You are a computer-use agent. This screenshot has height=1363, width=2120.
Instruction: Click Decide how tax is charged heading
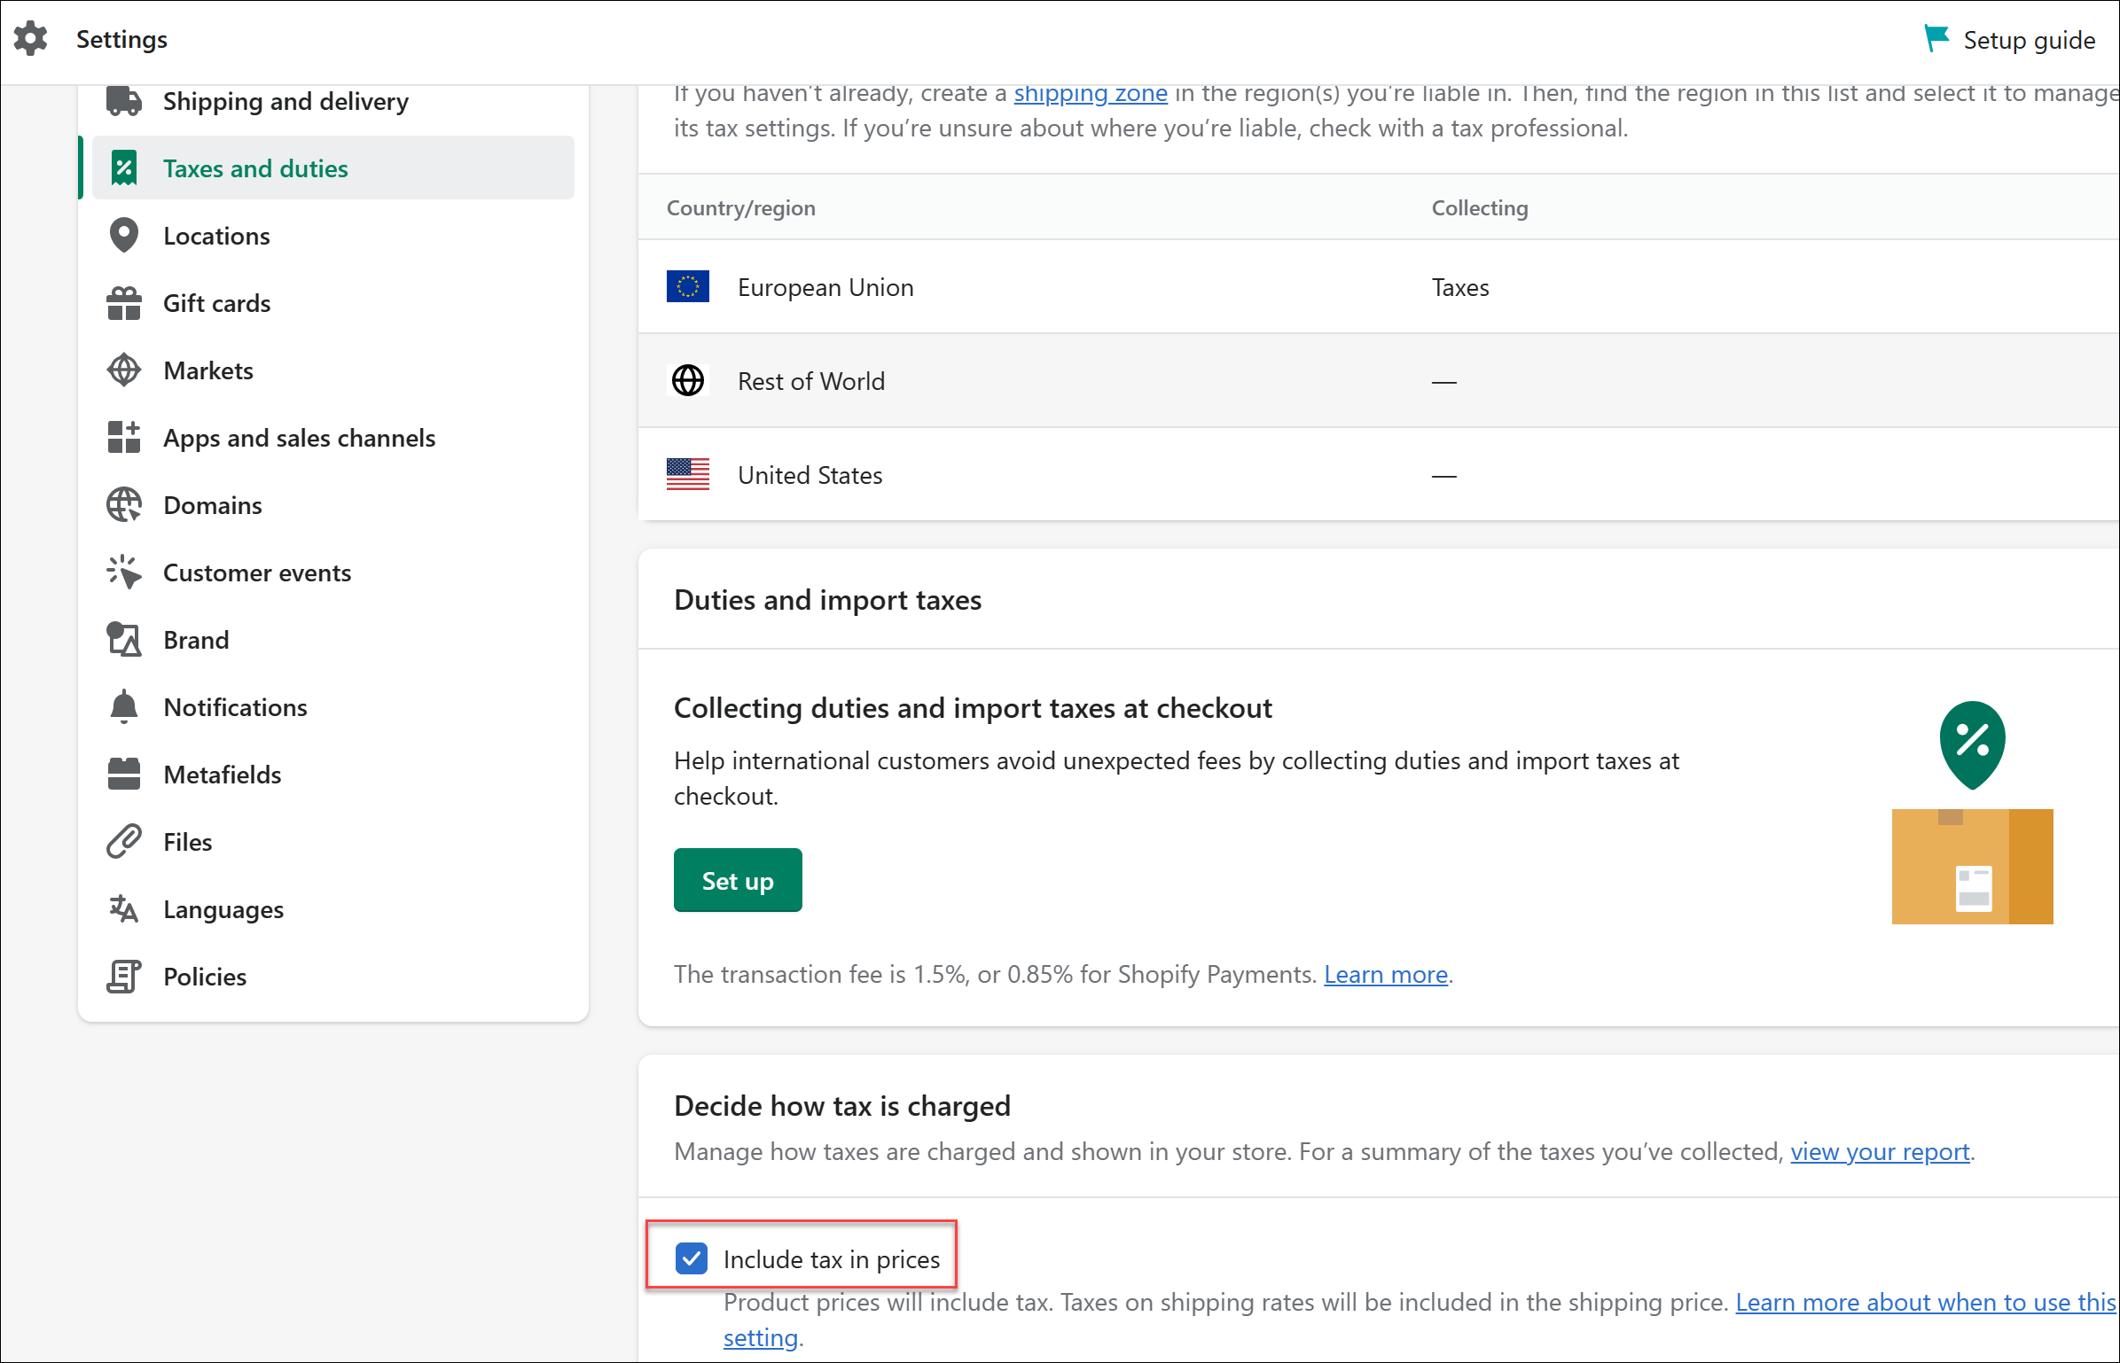click(842, 1105)
